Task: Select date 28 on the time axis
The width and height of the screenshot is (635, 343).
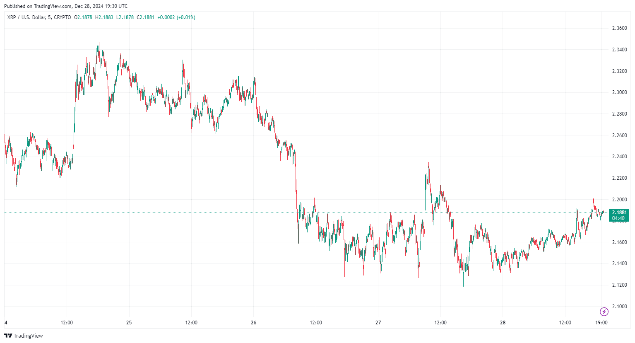Action: (x=503, y=323)
